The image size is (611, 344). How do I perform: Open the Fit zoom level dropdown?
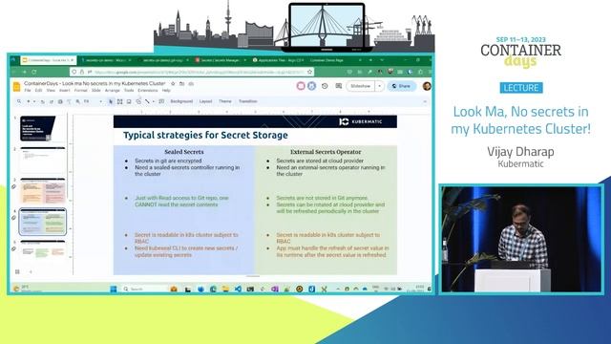93,101
